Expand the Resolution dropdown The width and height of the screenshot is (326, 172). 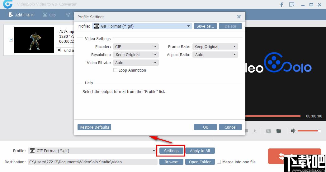(136, 55)
